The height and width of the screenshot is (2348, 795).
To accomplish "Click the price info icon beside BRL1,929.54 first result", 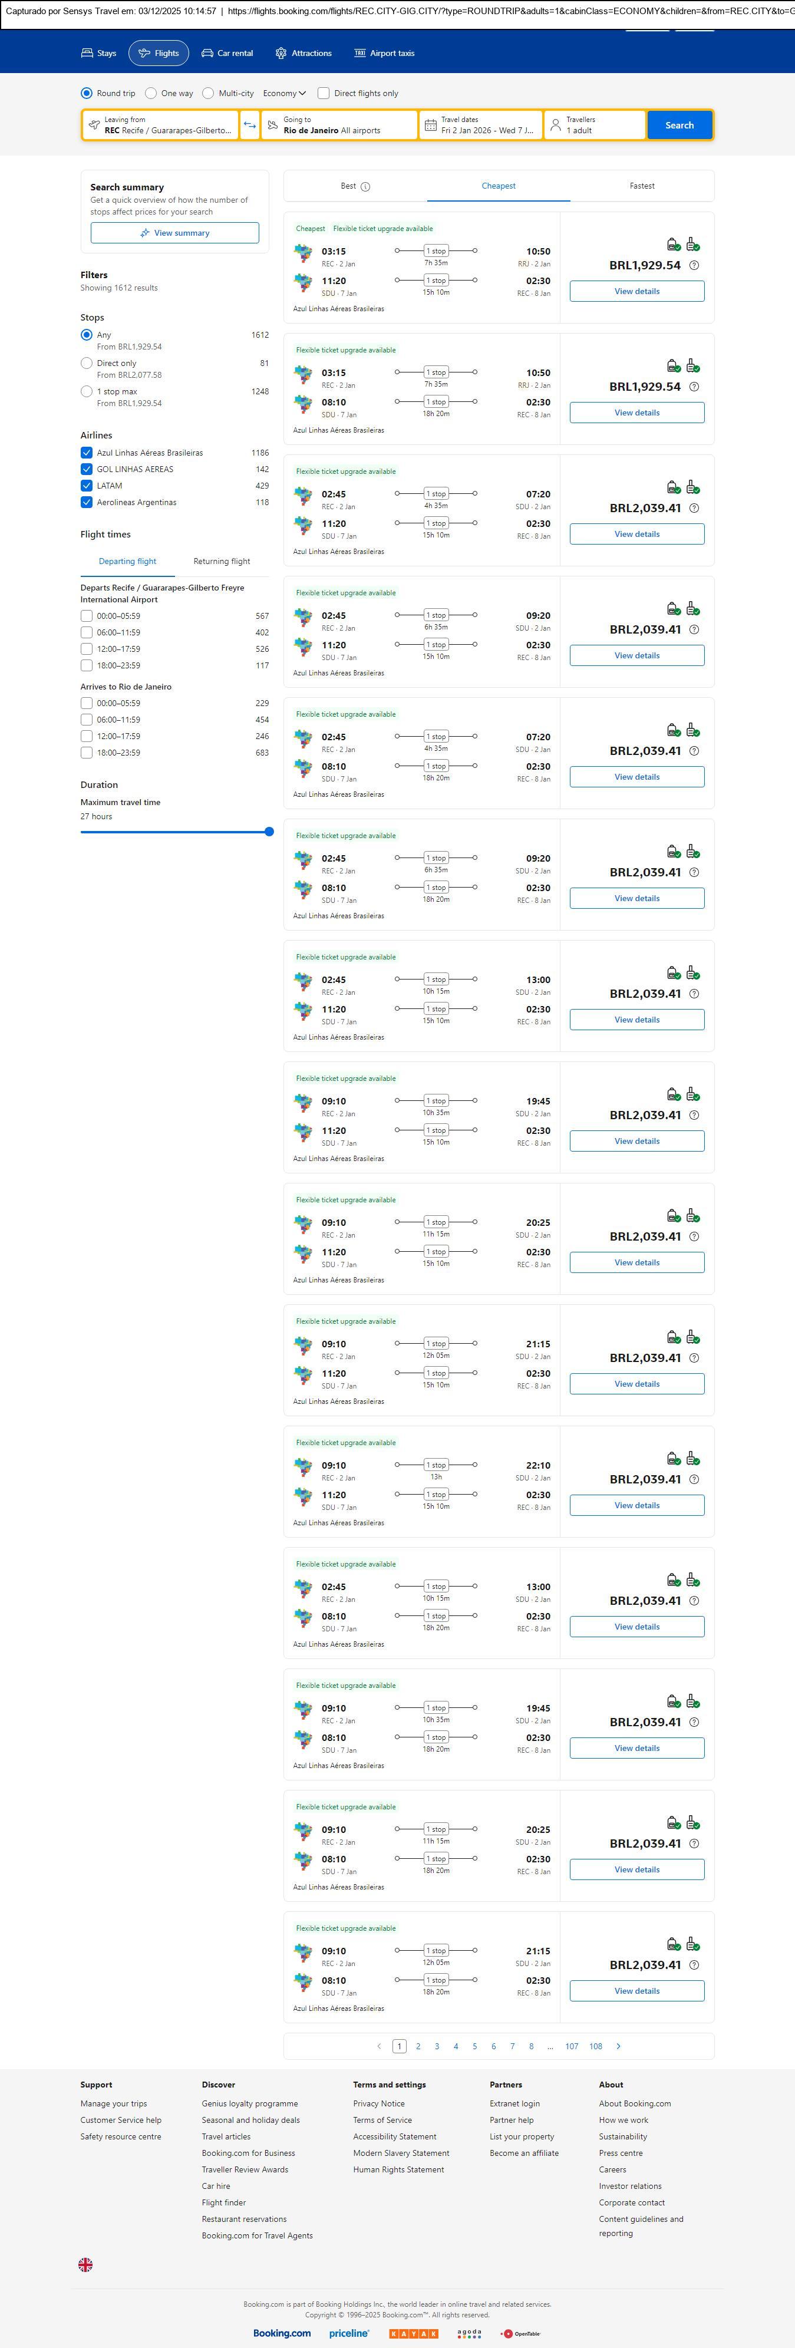I will pyautogui.click(x=694, y=265).
